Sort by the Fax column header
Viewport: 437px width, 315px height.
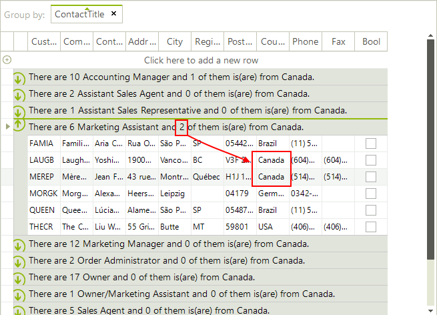coord(338,41)
